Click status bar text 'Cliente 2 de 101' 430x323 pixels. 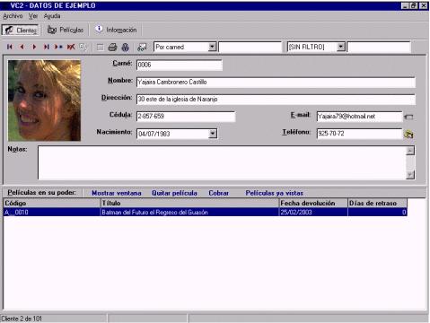pyautogui.click(x=22, y=319)
